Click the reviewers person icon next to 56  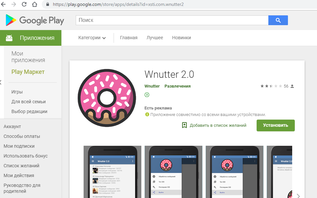click(x=292, y=86)
